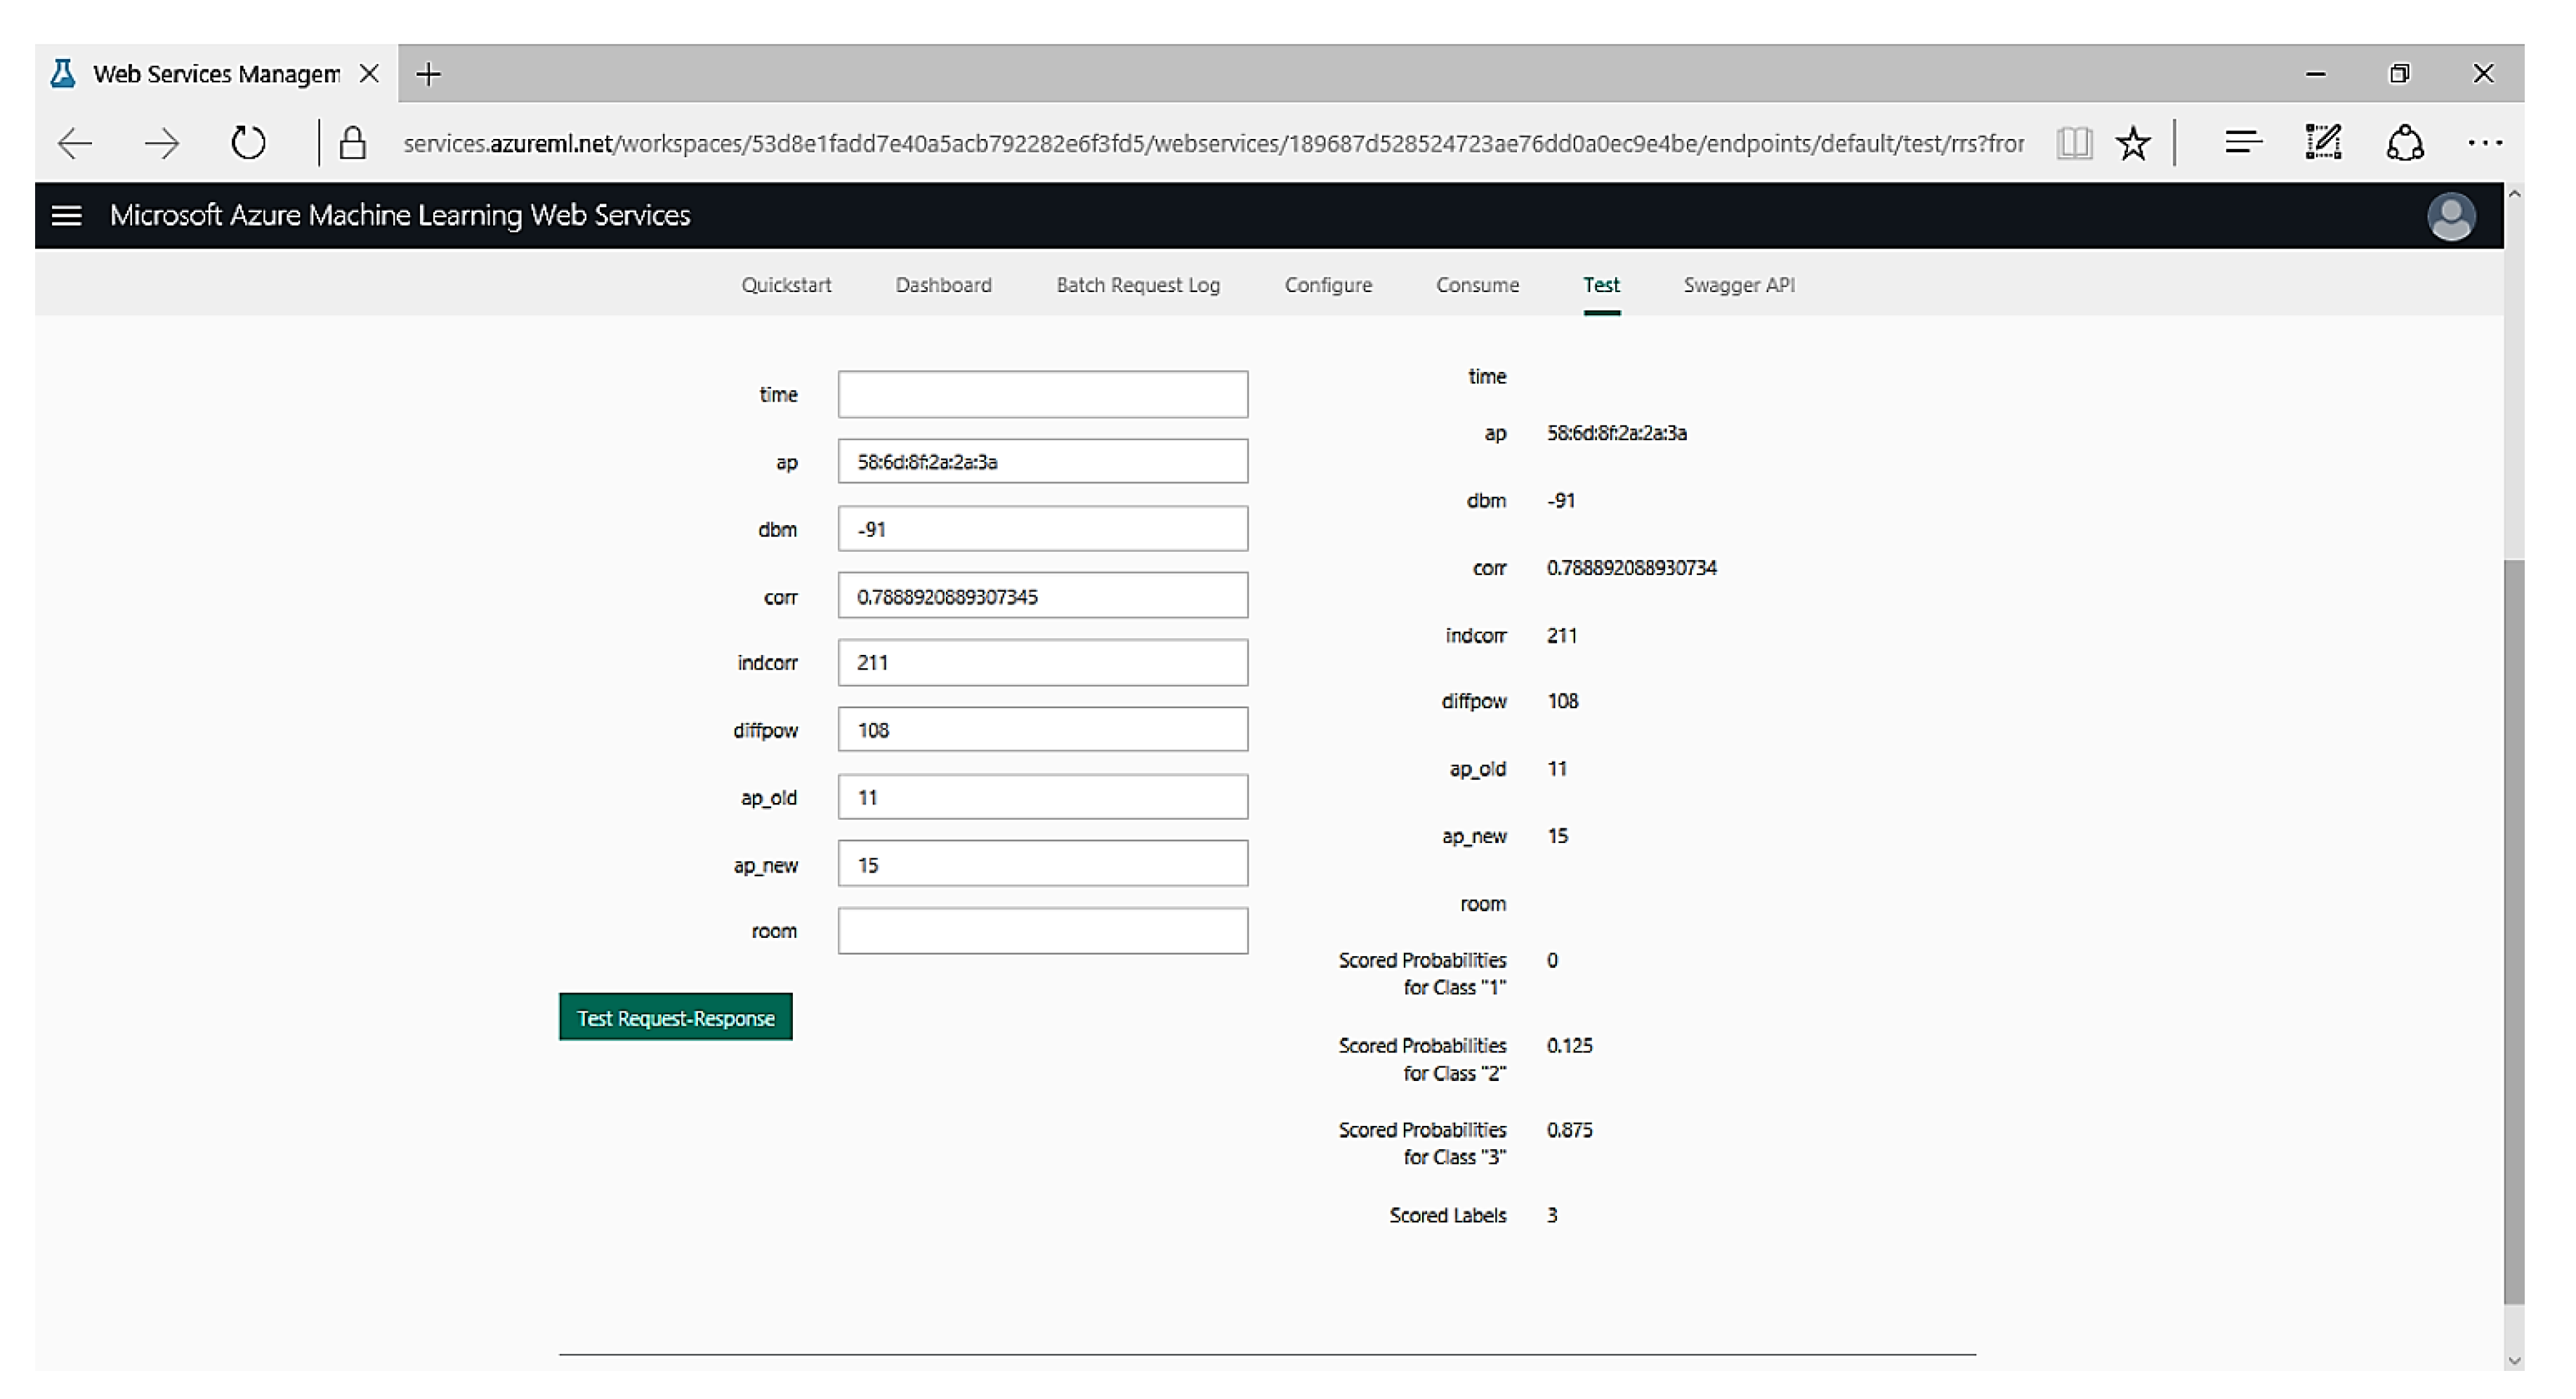Viewport: 2576px width, 1399px height.
Task: Switch to the Dashboard tab
Action: (x=943, y=285)
